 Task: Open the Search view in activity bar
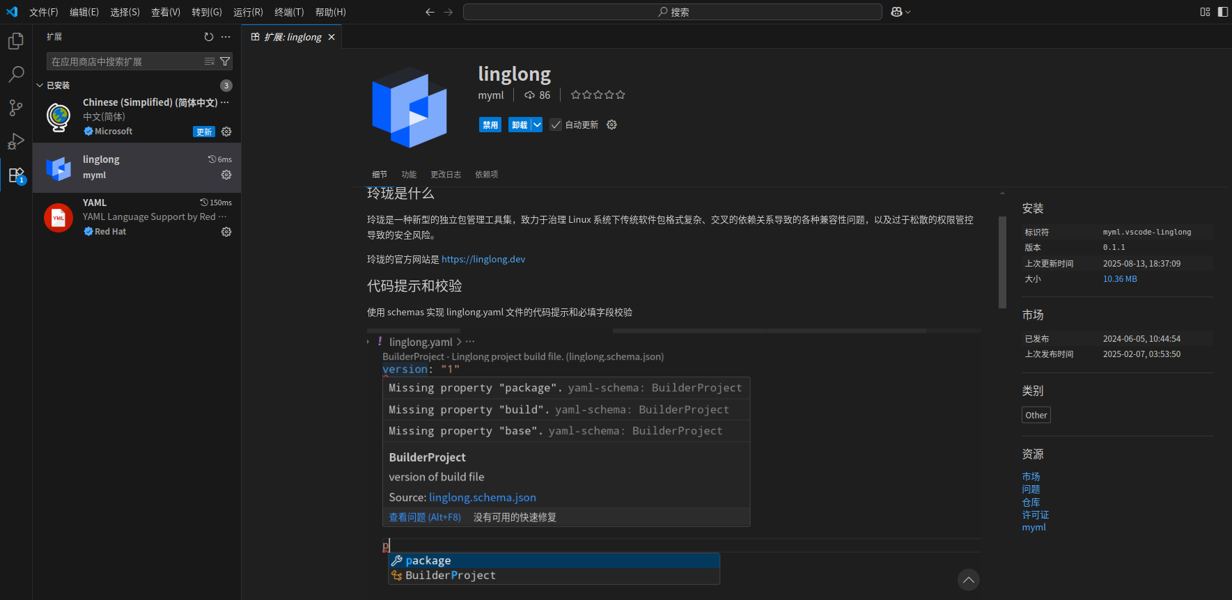[x=16, y=74]
